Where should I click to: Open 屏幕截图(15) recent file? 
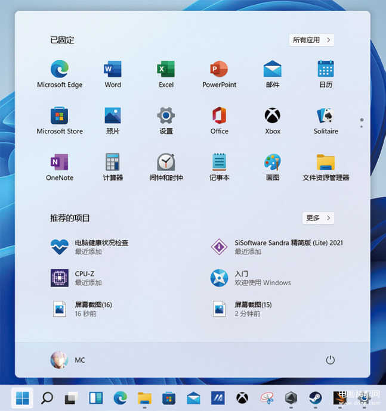tap(241, 309)
